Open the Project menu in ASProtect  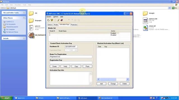click(x=49, y=17)
